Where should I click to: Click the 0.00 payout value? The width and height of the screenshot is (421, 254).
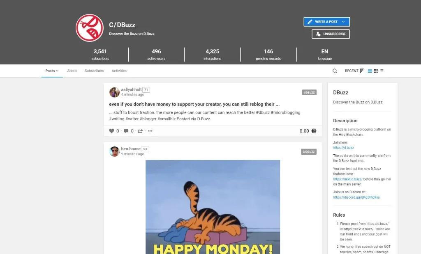304,131
